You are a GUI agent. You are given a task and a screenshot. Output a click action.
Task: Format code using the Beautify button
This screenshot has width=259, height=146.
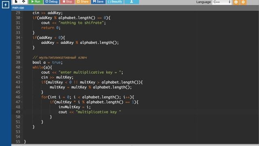coord(115,2)
